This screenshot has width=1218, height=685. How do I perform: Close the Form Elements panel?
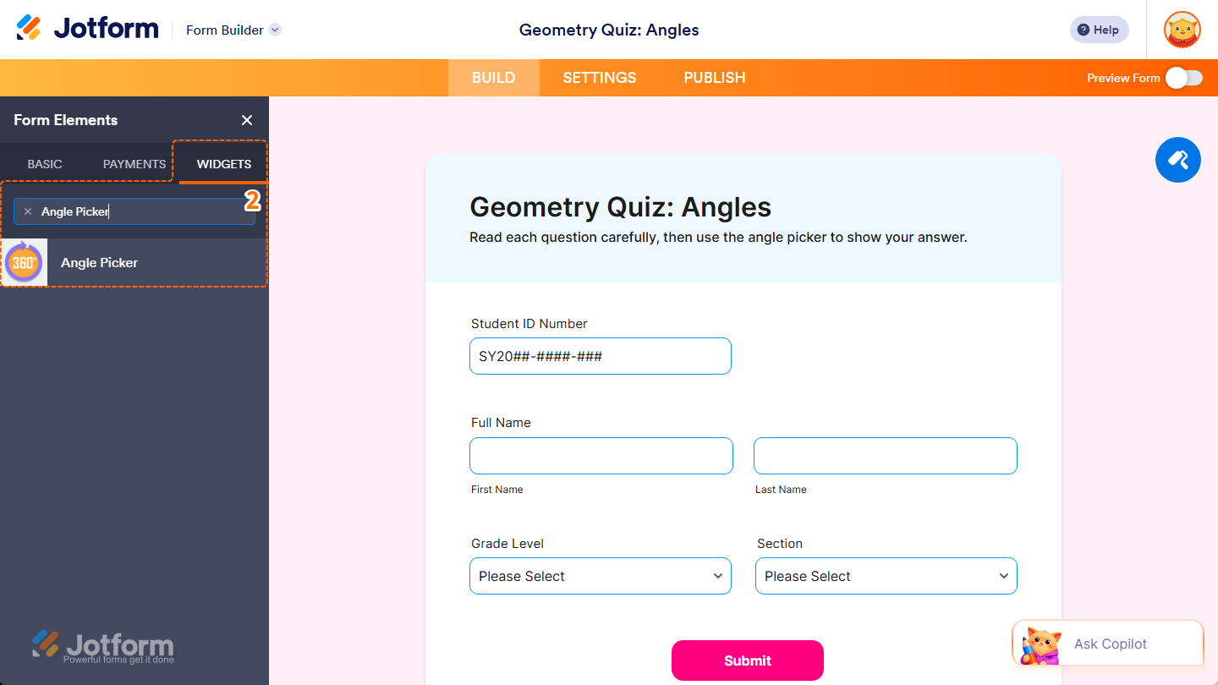246,120
